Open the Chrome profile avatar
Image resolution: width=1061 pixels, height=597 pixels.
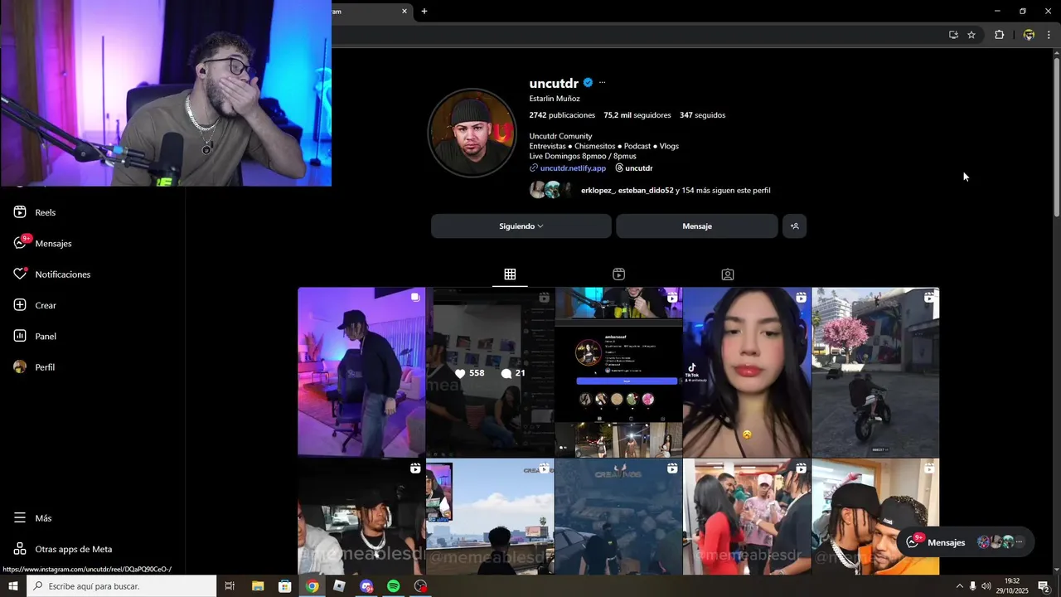pos(1029,35)
